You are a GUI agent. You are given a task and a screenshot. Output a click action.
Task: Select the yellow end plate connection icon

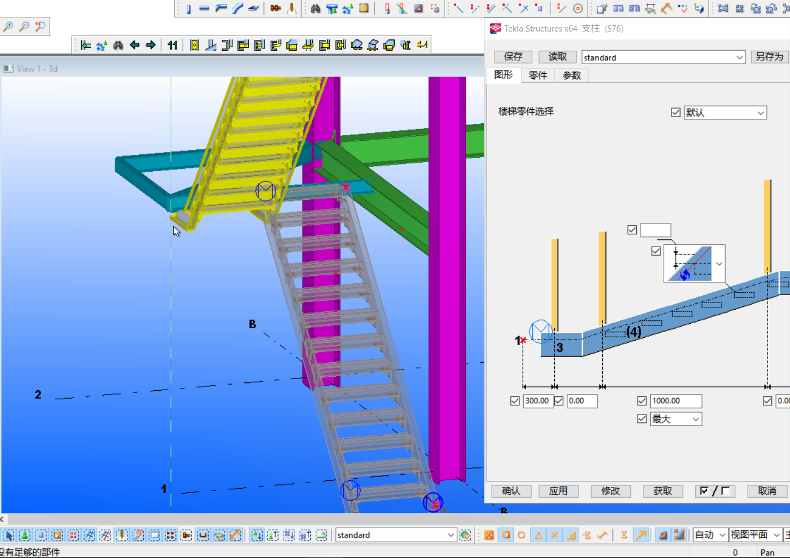[195, 45]
